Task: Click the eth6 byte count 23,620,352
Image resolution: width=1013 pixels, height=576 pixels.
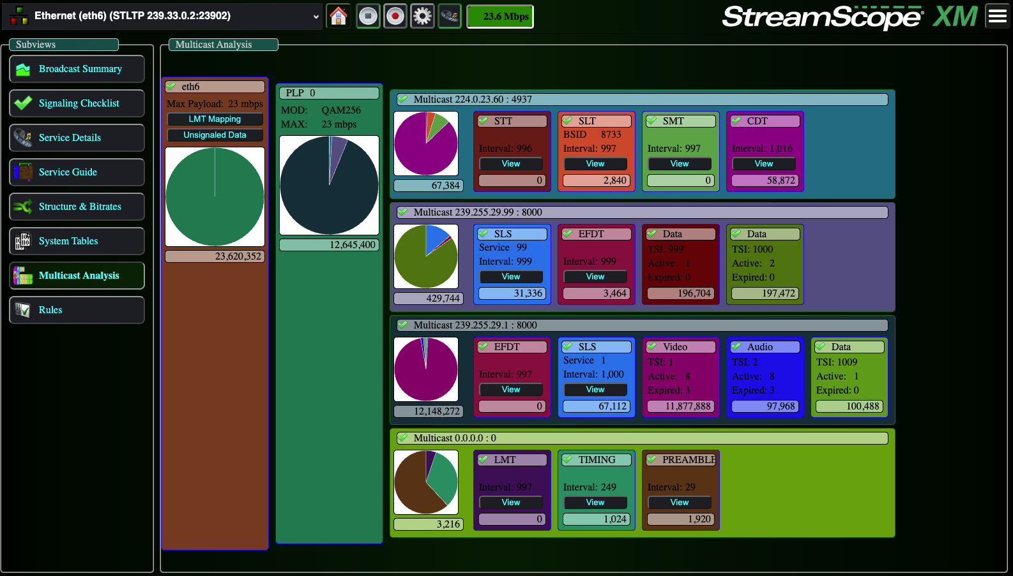Action: point(215,256)
